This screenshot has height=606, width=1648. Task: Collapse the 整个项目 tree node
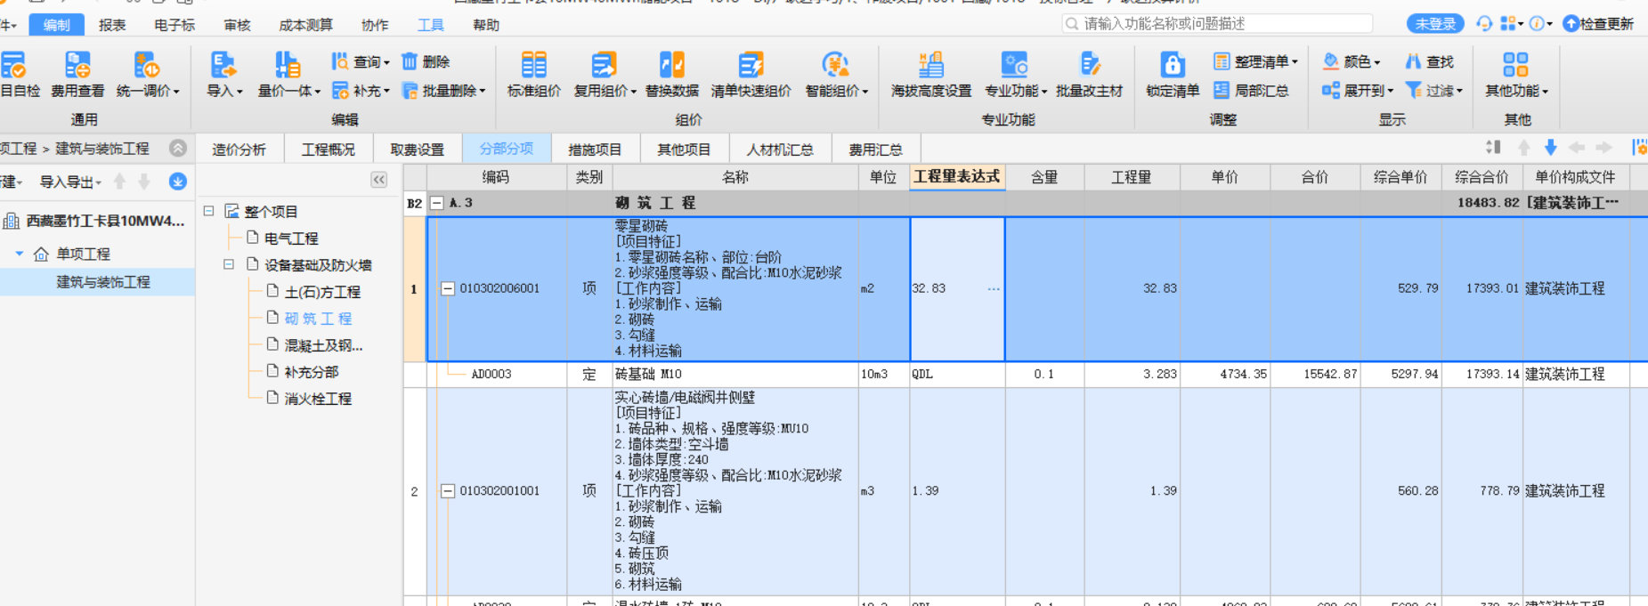pos(208,211)
